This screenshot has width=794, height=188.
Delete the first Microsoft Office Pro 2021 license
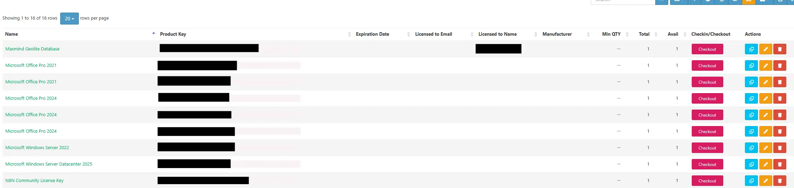[780, 65]
